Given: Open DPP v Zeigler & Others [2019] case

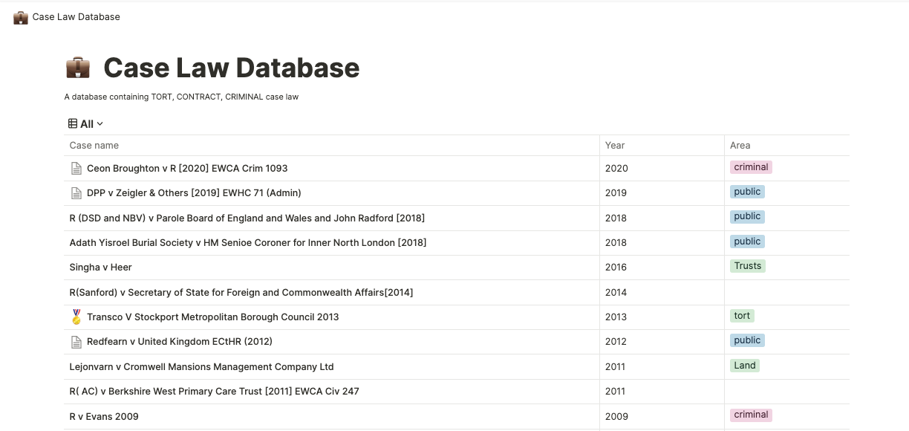Looking at the screenshot, I should 194,192.
